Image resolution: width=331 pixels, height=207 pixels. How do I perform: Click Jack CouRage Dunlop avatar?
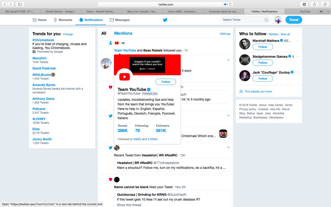point(245,76)
